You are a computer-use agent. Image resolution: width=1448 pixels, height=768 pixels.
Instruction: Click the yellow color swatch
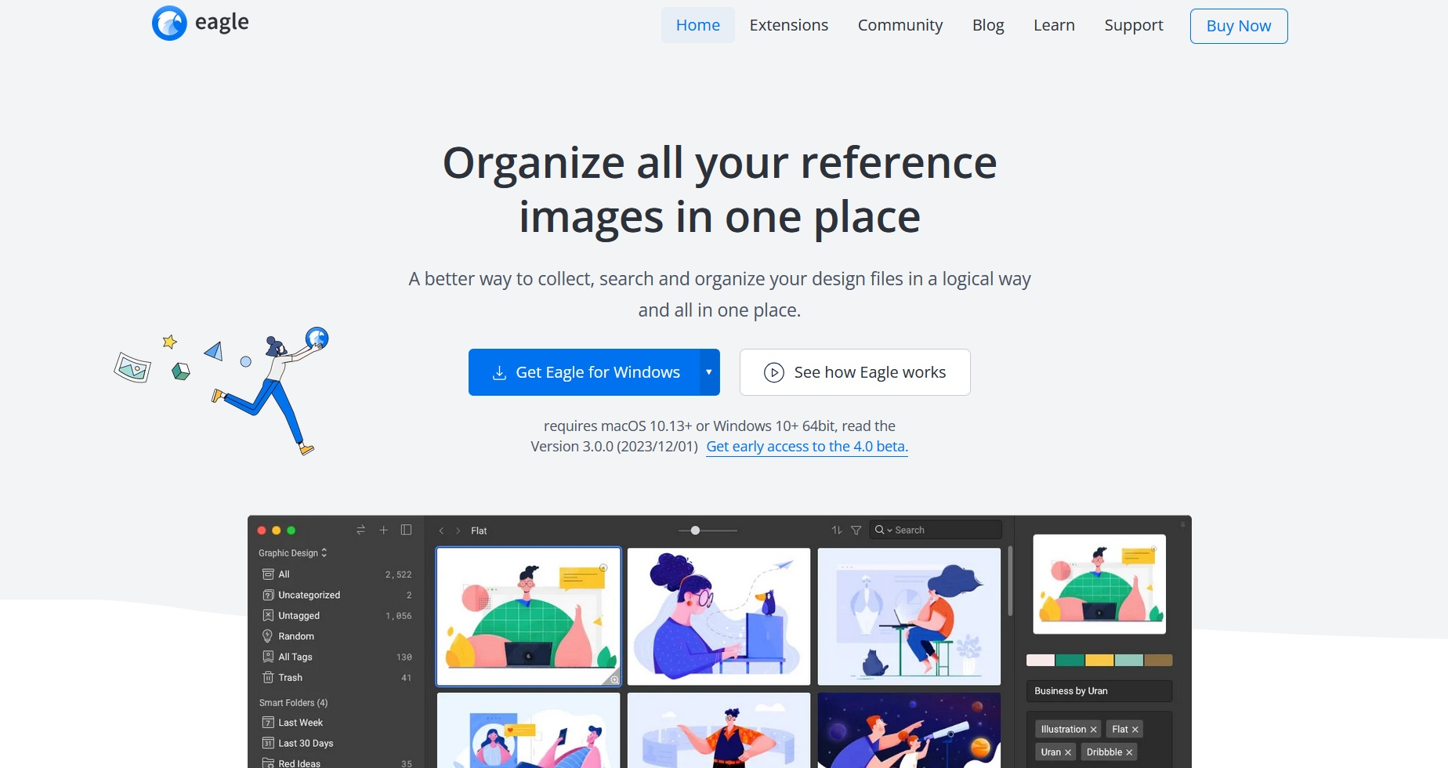[x=1099, y=661]
